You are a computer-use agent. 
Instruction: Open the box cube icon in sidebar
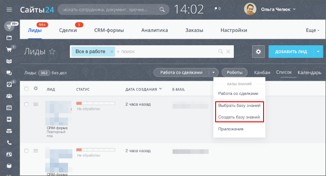tap(9, 166)
